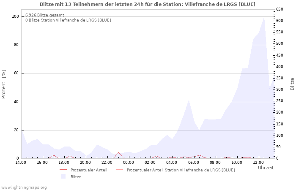Click the 00:00 time axis tick label
Viewport: 296px width, 190px height.
129,162
